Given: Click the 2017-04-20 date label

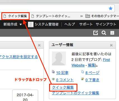Looking at the screenshot, I should pyautogui.click(x=25, y=97).
